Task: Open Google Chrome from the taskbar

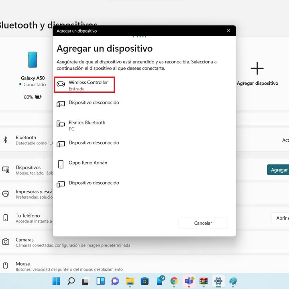Action: pyautogui.click(x=174, y=281)
